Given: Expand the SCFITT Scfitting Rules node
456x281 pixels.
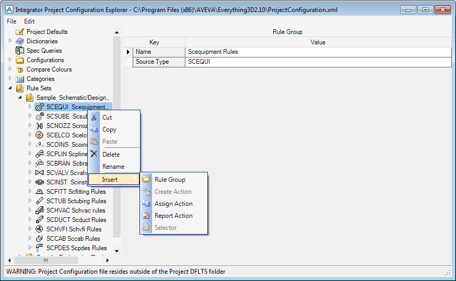Looking at the screenshot, I should tap(30, 191).
